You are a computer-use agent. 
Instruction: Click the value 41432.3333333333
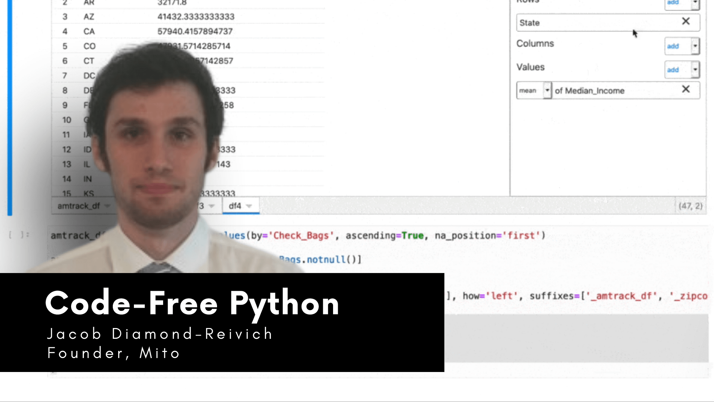coord(196,17)
